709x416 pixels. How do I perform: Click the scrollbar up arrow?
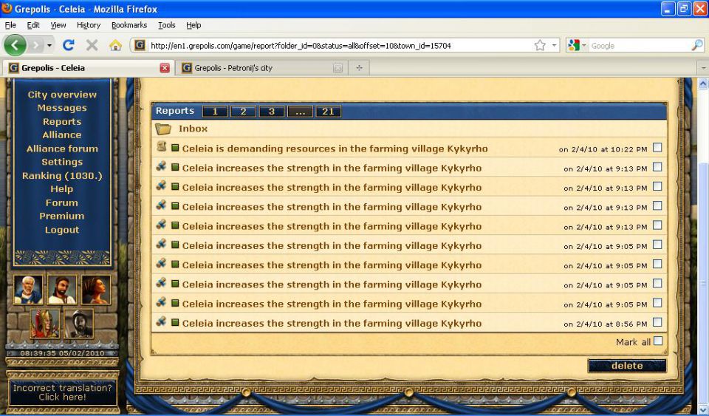[703, 83]
